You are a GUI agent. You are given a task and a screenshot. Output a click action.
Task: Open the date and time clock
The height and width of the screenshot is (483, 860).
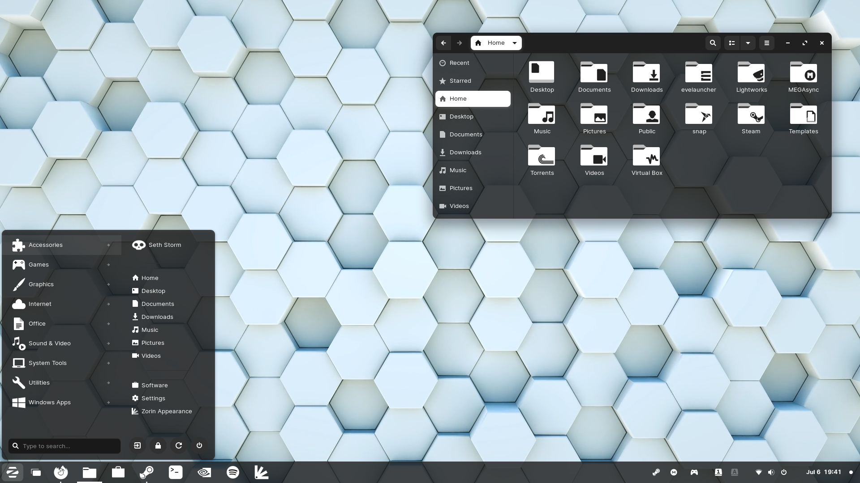point(823,472)
